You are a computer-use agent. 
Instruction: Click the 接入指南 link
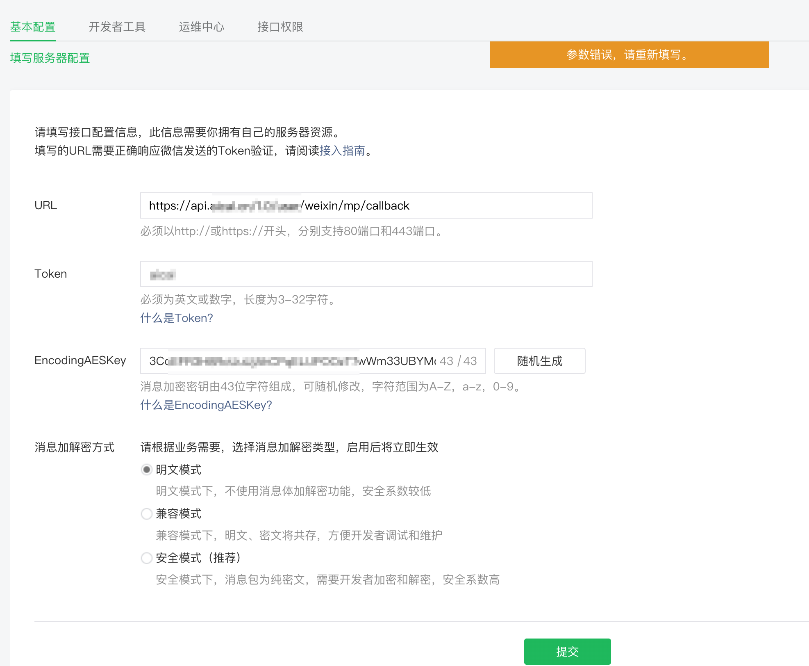click(342, 151)
